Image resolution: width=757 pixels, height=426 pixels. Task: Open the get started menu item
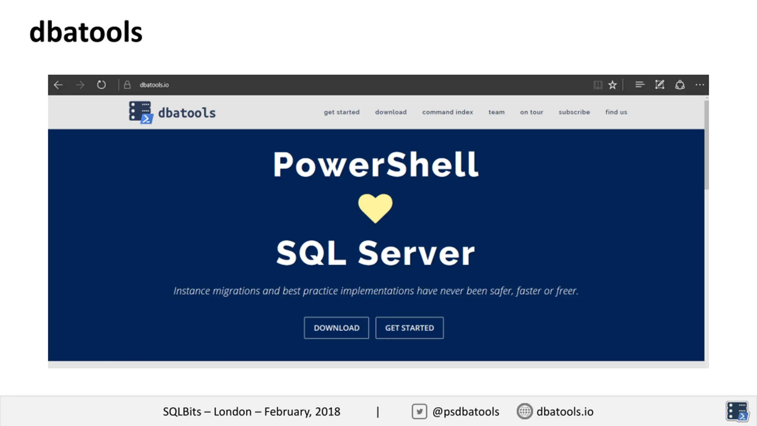coord(342,112)
